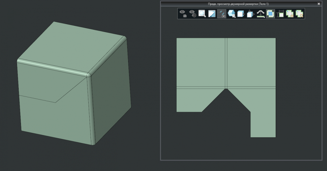The height and width of the screenshot is (171, 327).
Task: Click the blue curved sheet icon
Action: 212,14
